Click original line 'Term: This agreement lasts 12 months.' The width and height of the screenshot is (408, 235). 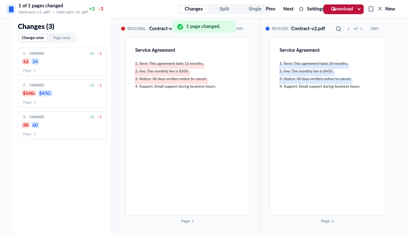click(169, 64)
